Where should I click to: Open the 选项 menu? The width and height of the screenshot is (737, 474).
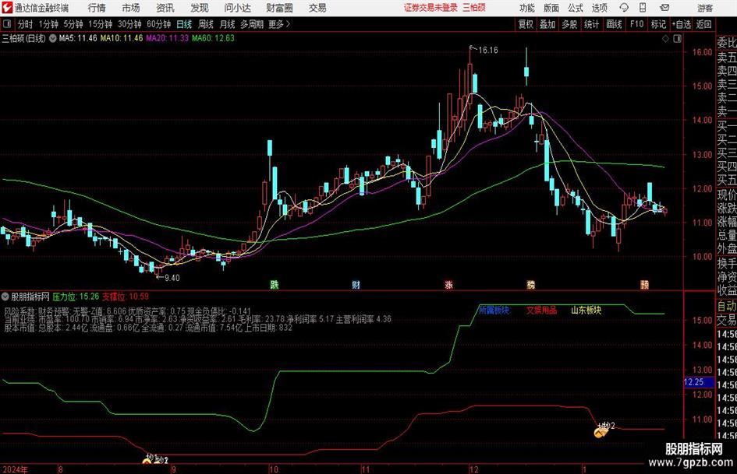(599, 8)
